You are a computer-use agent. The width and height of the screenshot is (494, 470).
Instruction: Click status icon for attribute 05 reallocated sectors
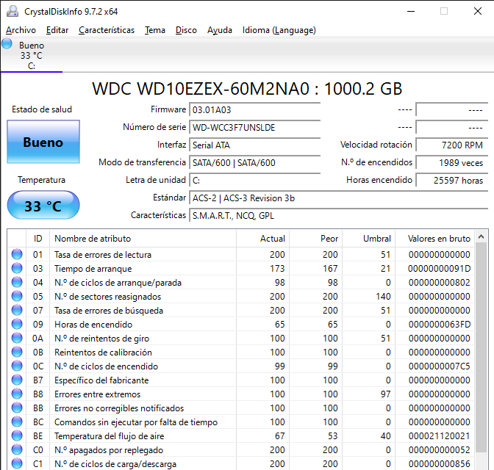[x=17, y=296]
